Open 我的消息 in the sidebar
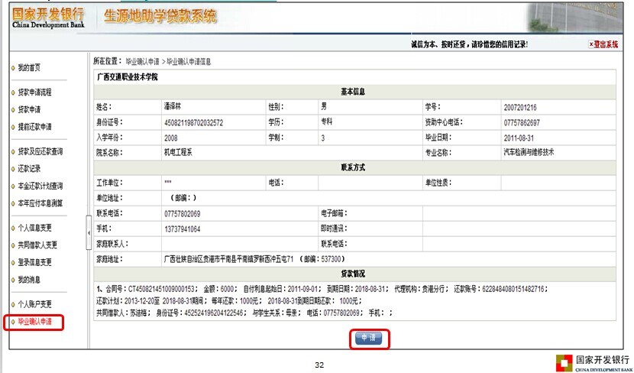This screenshot has height=373, width=634. (29, 279)
